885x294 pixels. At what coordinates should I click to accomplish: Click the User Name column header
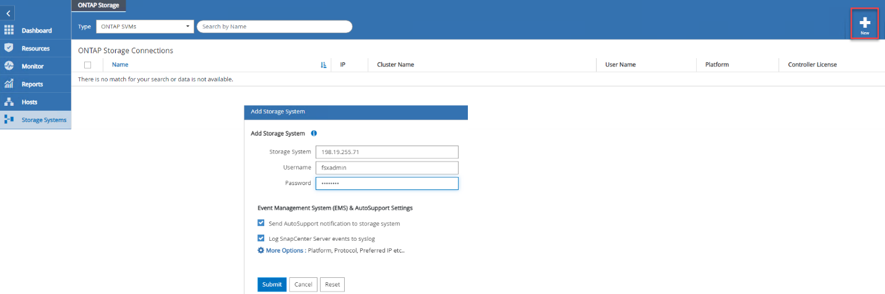click(620, 64)
